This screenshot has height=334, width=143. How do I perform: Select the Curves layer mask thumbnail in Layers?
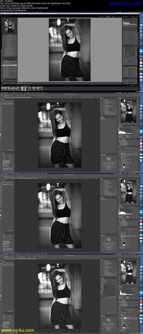pos(125,318)
